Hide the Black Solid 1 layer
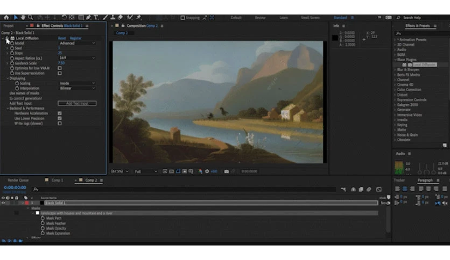Viewport: 450px width, 260px height. 3,203
